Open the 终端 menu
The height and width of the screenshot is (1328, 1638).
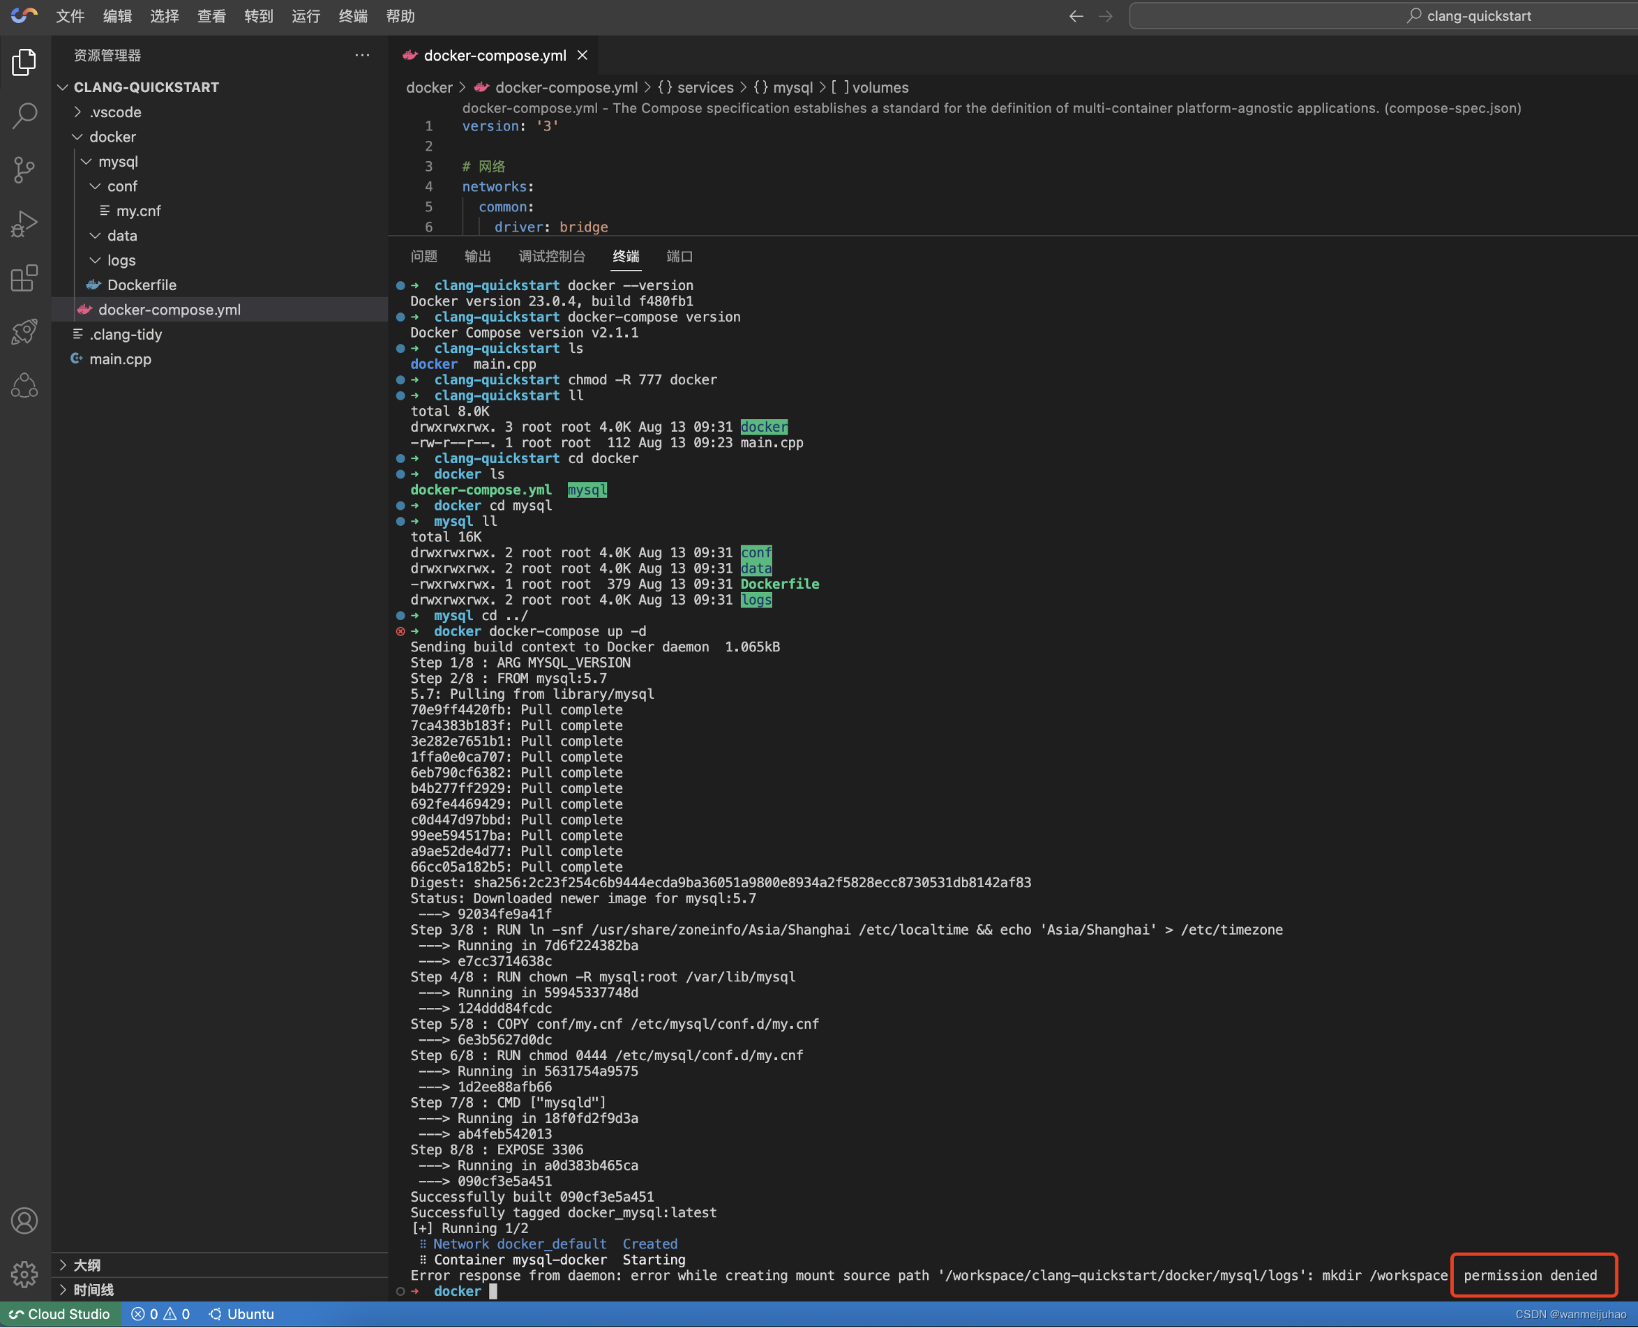tap(354, 16)
